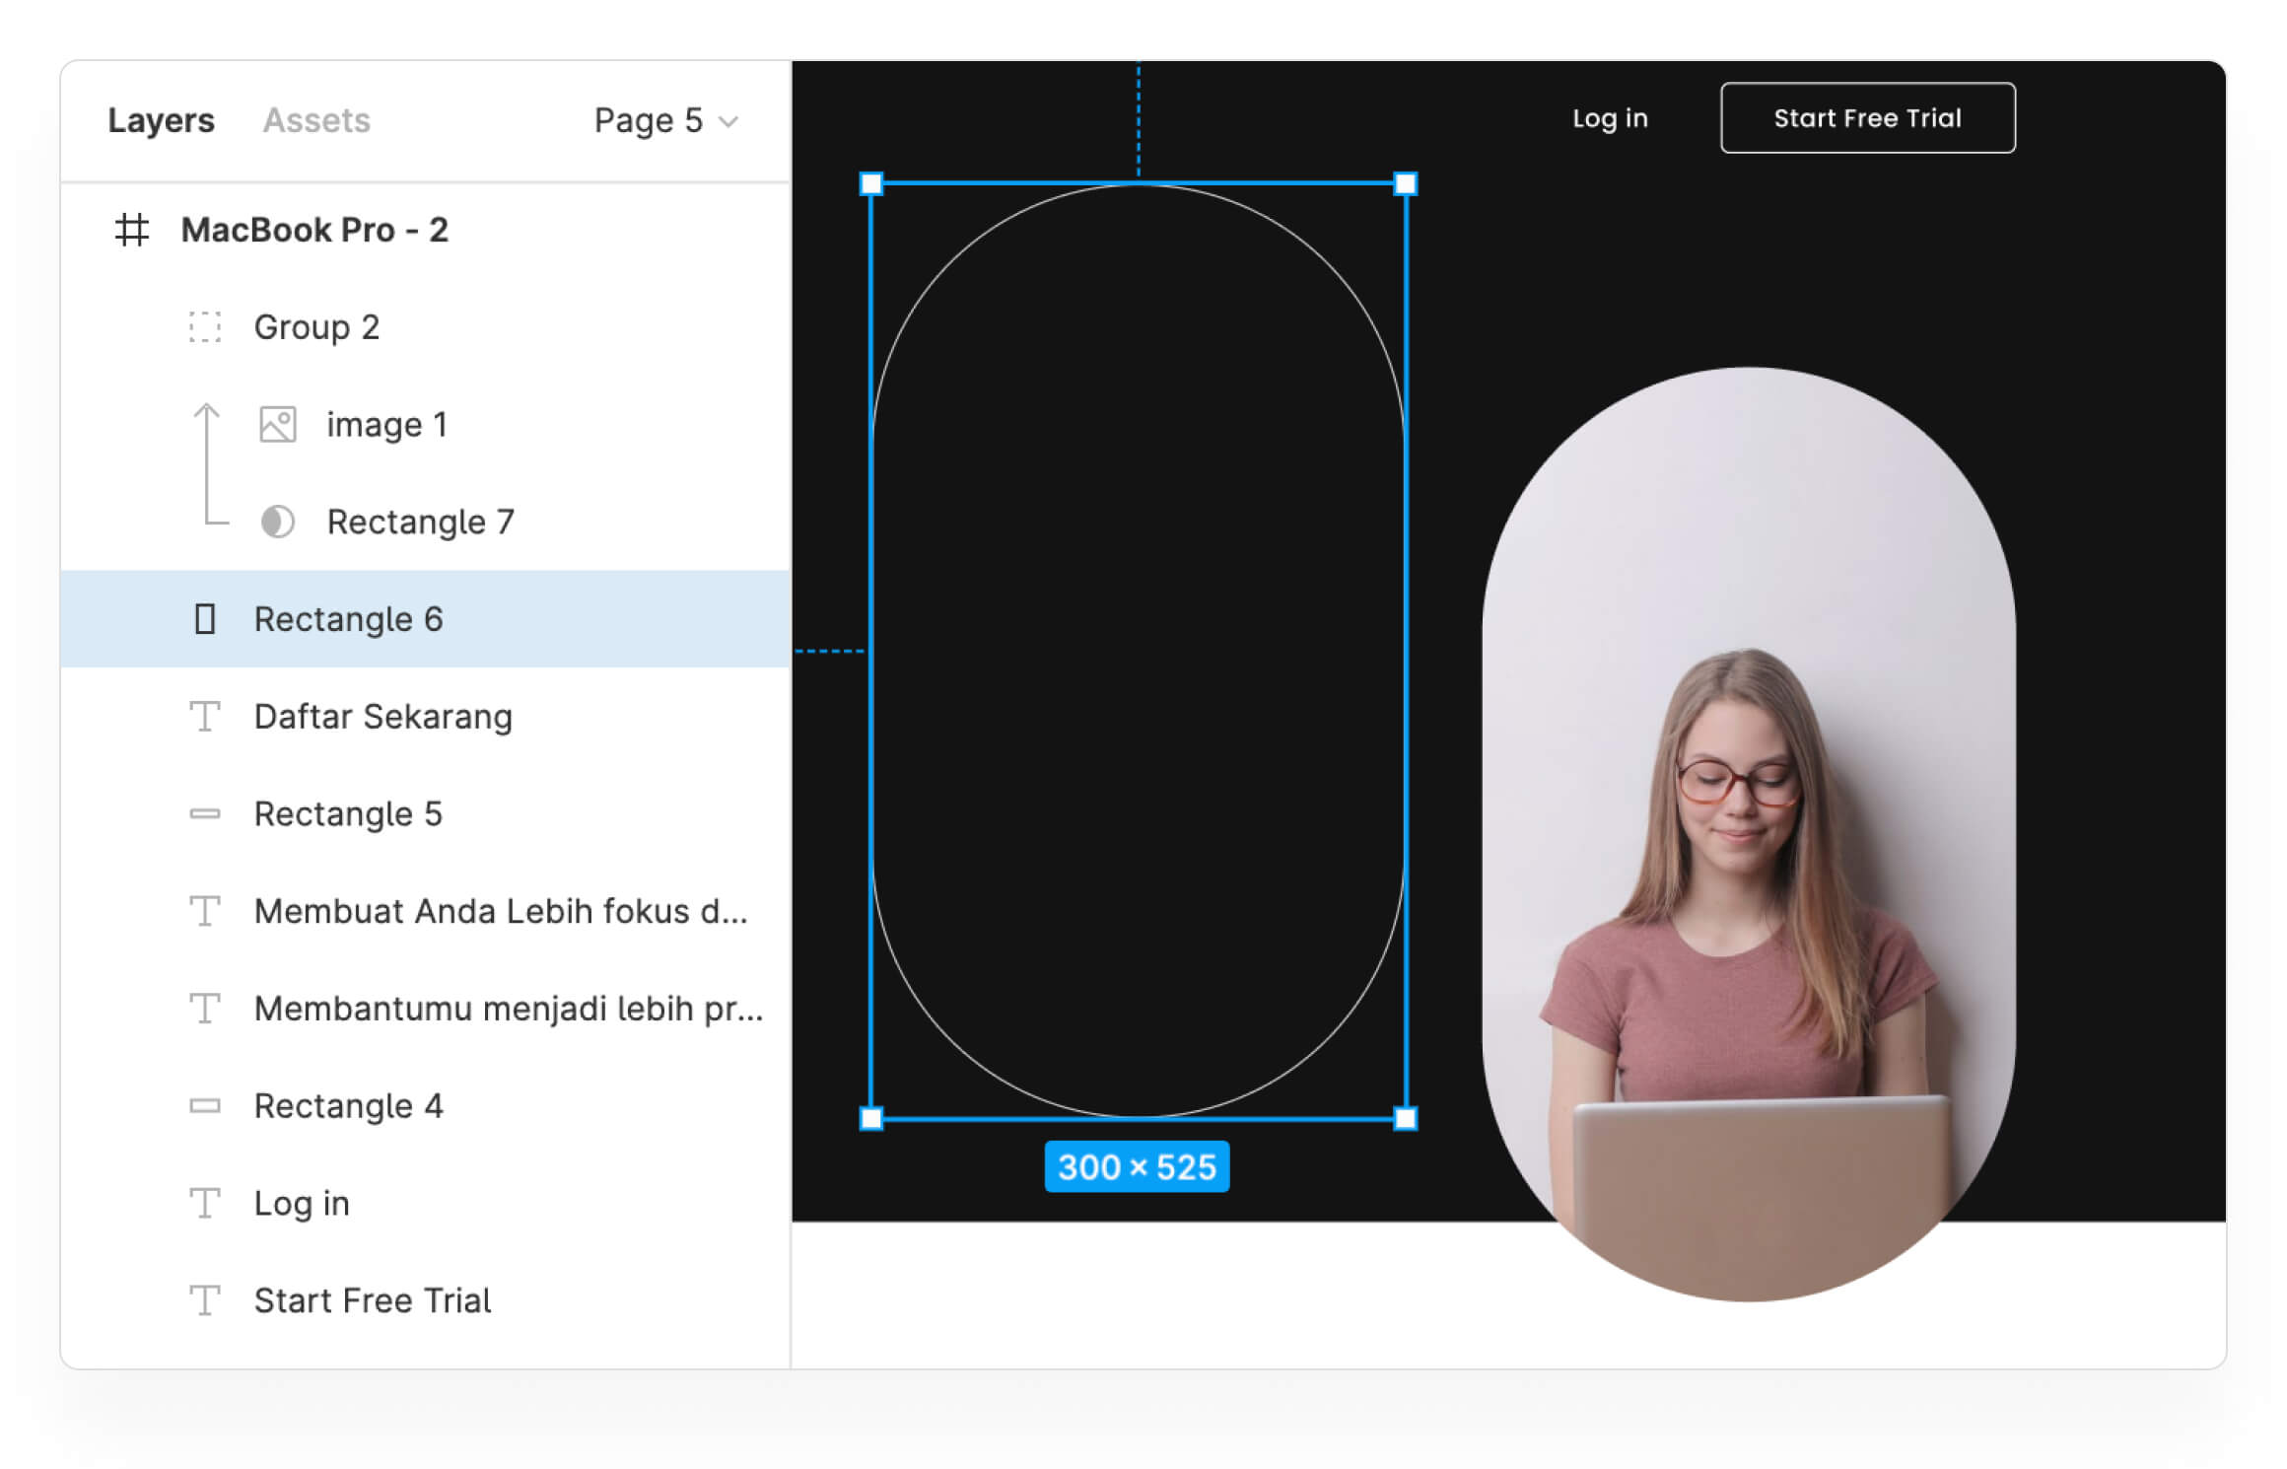2287x1469 pixels.
Task: Click the Log in link on canvas
Action: point(1609,118)
